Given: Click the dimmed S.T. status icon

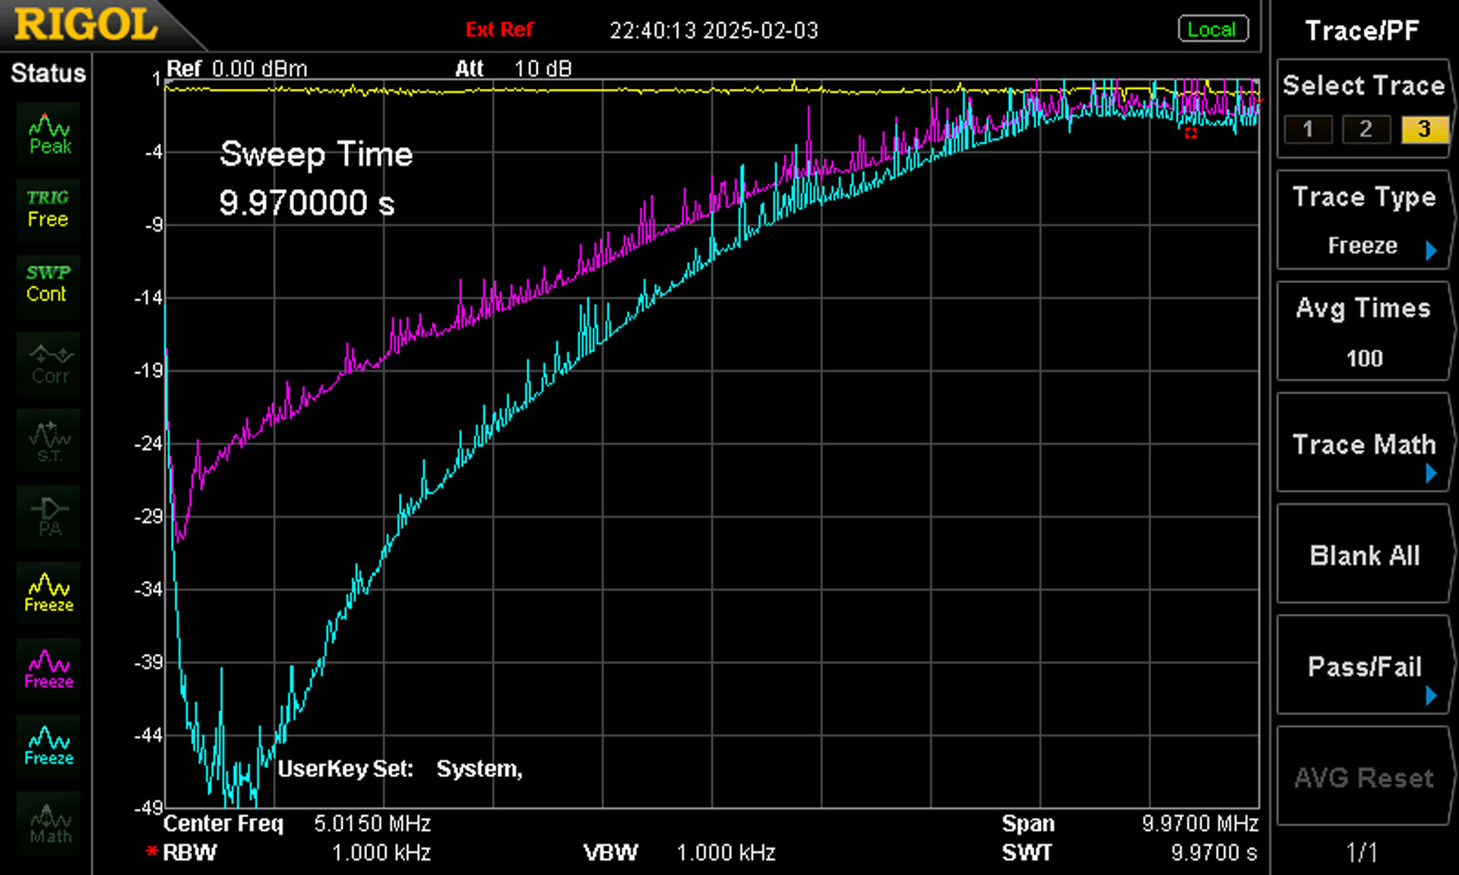Looking at the screenshot, I should click(49, 441).
